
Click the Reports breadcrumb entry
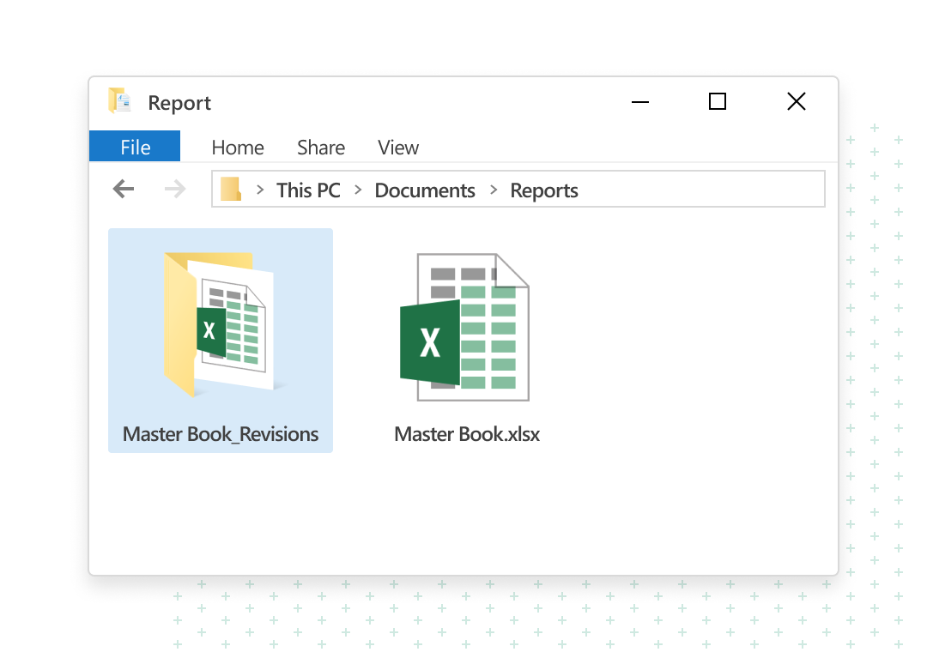[543, 190]
